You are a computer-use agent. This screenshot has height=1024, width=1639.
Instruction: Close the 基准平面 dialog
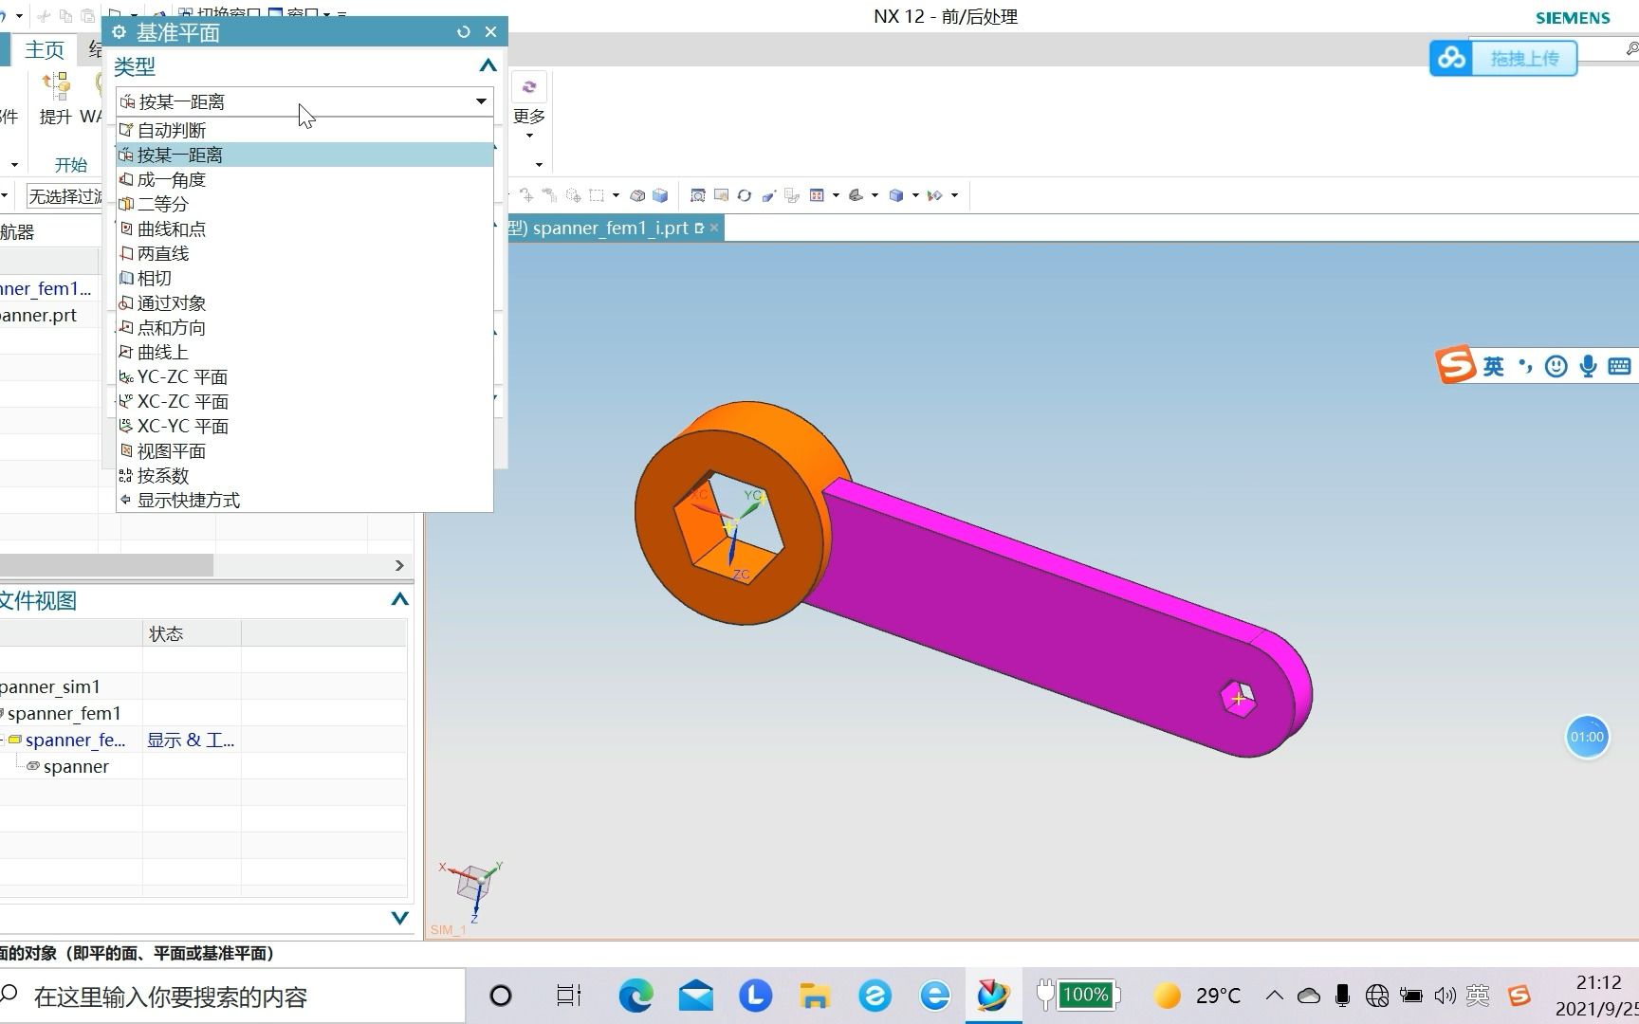coord(490,32)
